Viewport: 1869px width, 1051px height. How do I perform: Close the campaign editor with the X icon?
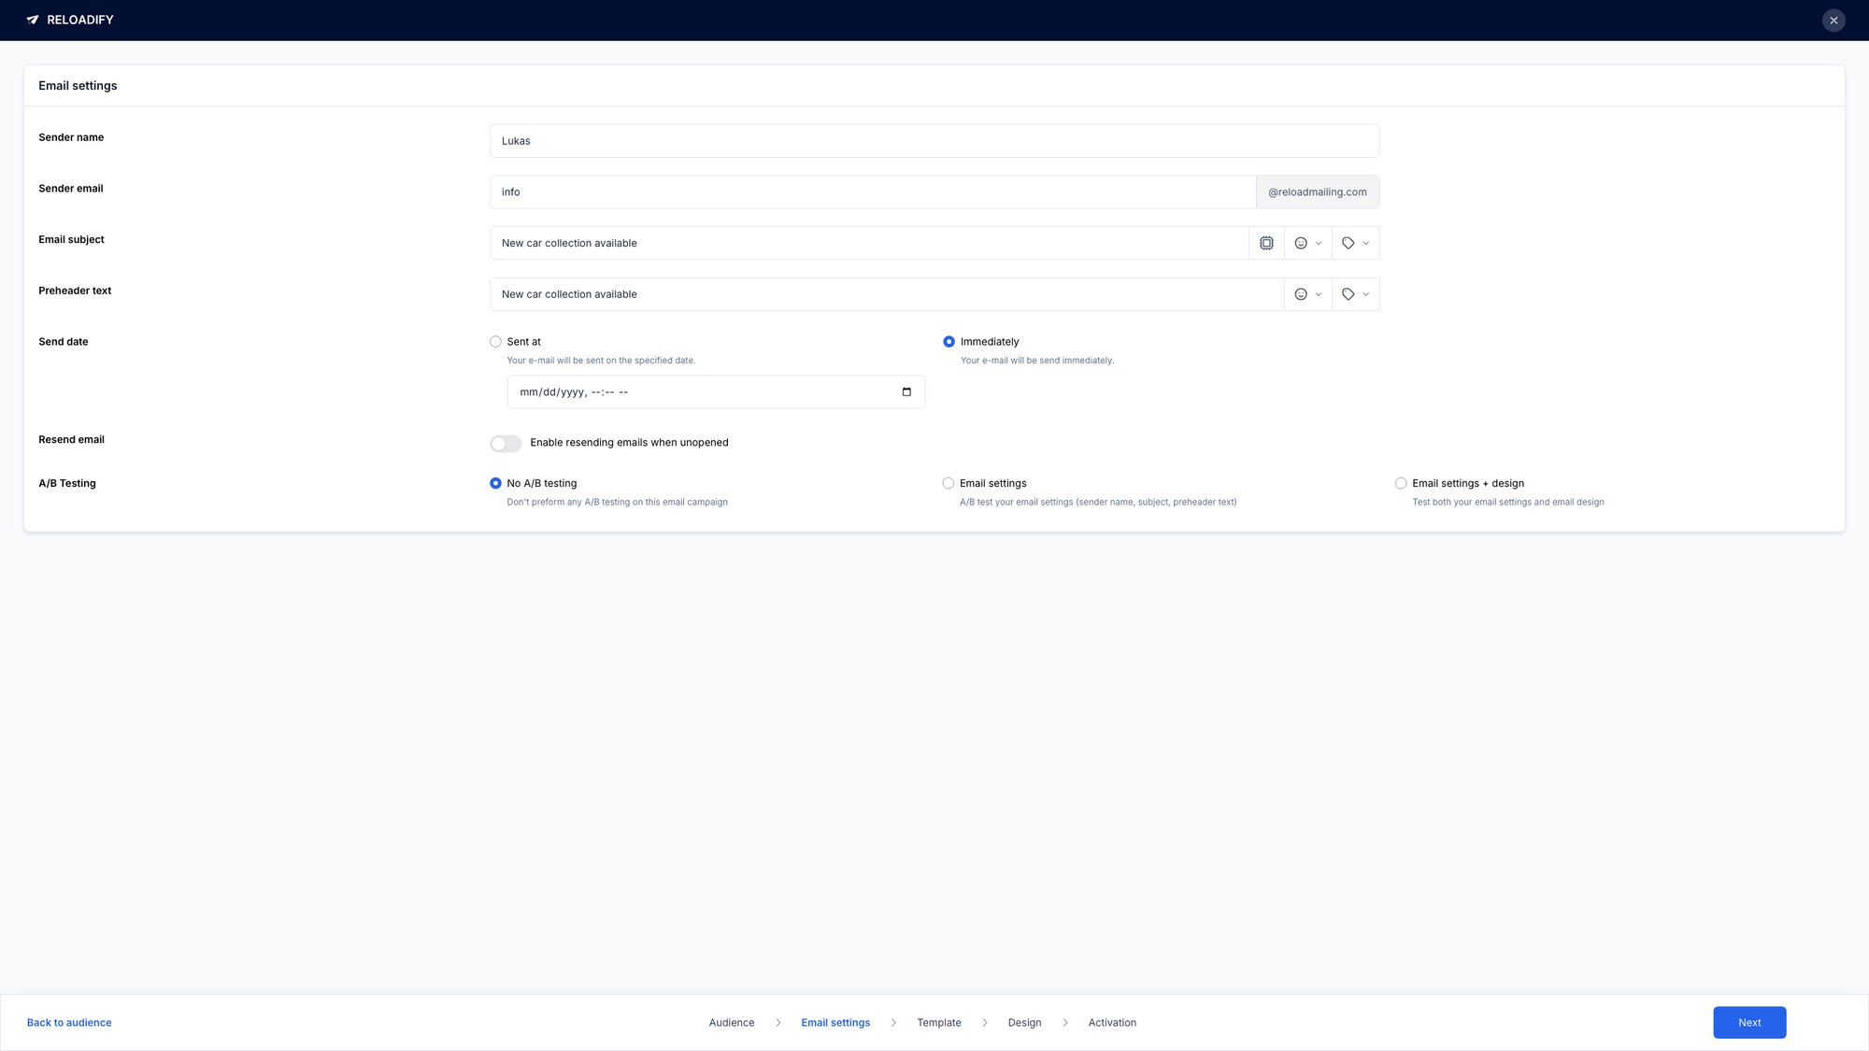[1833, 20]
